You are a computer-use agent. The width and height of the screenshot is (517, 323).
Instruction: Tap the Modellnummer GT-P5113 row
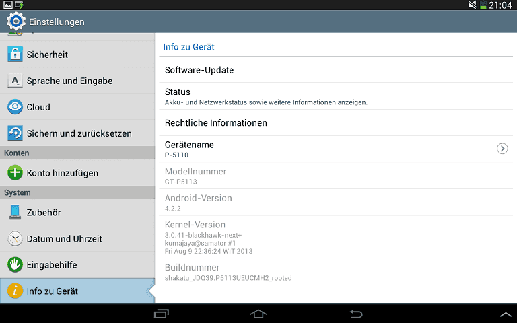[x=336, y=176]
